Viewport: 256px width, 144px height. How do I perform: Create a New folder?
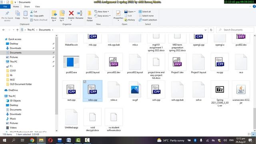coord(90,16)
